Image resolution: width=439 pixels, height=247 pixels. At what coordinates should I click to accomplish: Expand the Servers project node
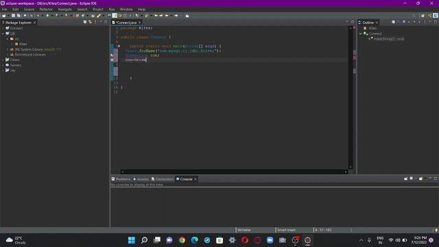coord(3,65)
